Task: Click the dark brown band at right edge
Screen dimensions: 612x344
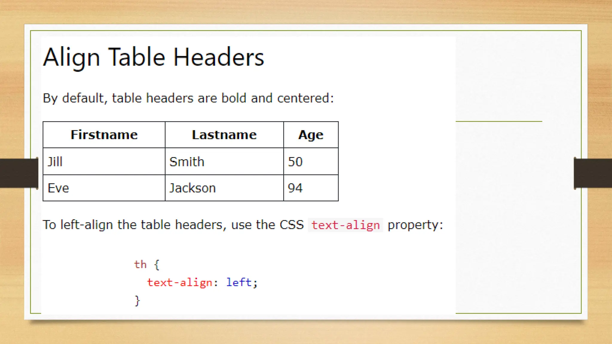Action: pos(593,173)
